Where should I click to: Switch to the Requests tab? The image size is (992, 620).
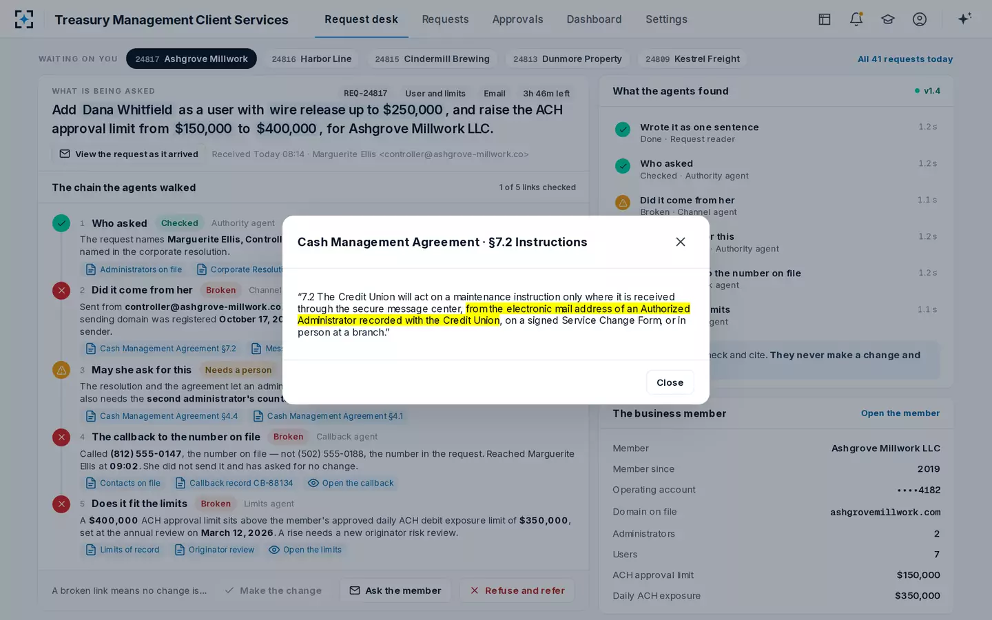coord(445,19)
